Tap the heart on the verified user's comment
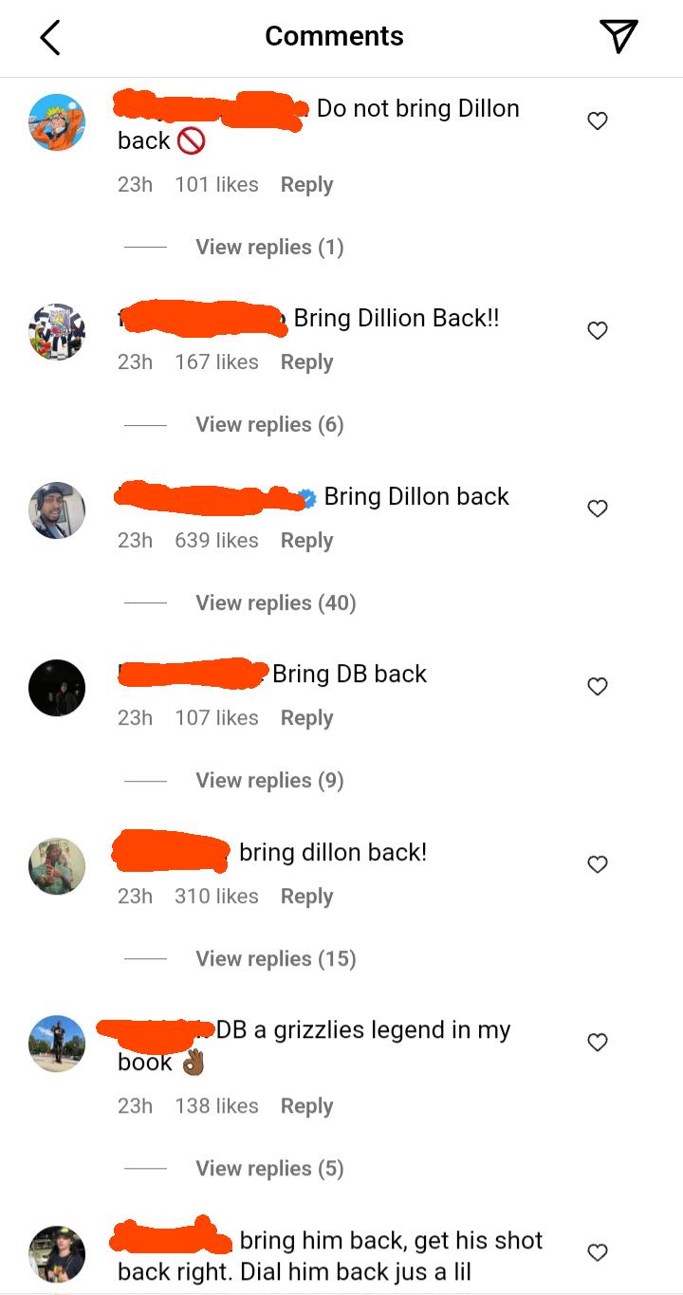 pyautogui.click(x=598, y=509)
